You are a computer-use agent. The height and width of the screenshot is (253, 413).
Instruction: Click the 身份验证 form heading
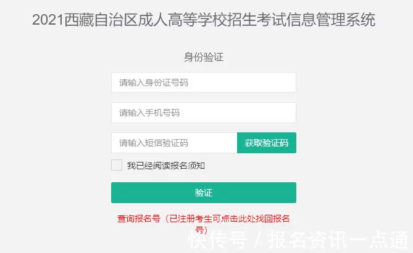tap(203, 57)
